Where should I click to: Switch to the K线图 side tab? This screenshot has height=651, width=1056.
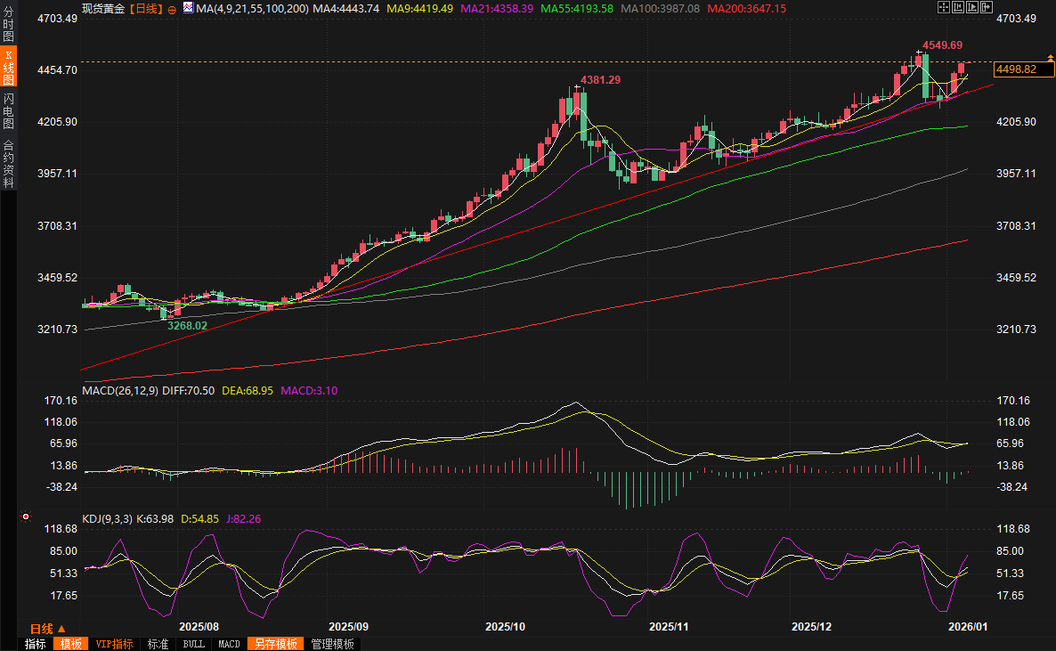(9, 68)
